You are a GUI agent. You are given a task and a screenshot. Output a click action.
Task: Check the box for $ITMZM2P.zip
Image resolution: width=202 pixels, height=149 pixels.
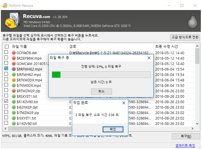[x=6, y=112]
